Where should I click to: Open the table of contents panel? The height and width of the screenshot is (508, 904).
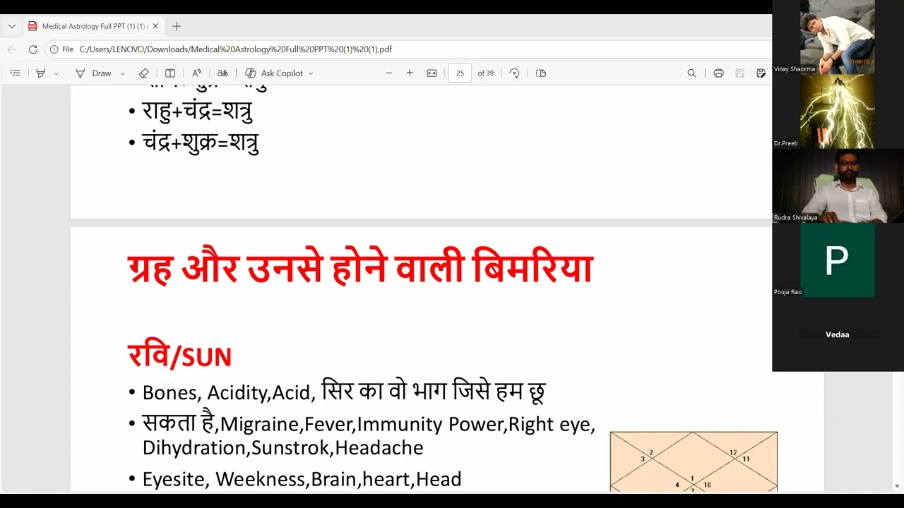pyautogui.click(x=16, y=73)
